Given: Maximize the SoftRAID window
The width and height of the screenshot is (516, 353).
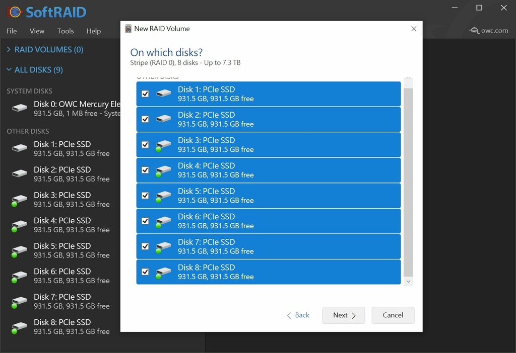Looking at the screenshot, I should point(479,7).
